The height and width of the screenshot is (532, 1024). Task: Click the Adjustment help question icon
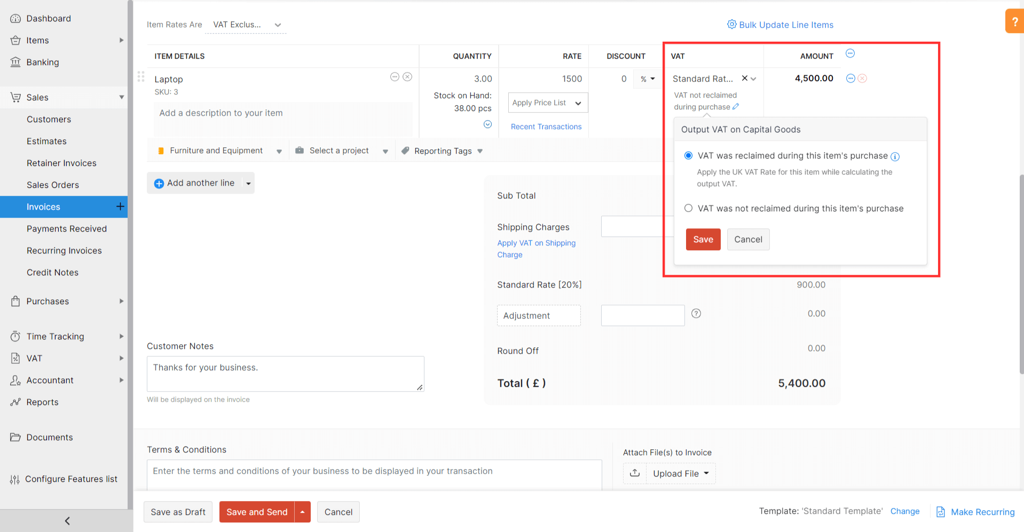(x=696, y=314)
